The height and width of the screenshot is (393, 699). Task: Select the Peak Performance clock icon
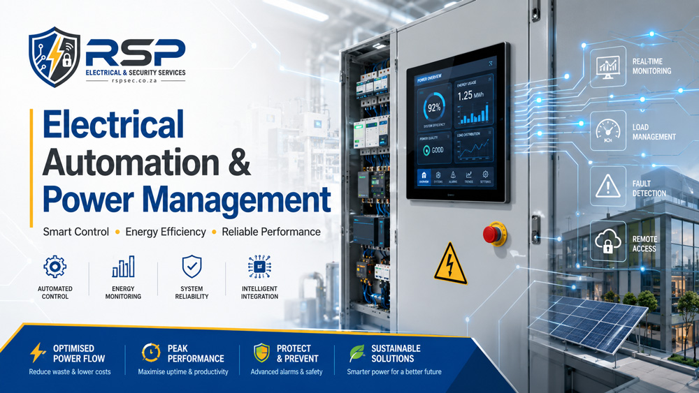pos(151,353)
